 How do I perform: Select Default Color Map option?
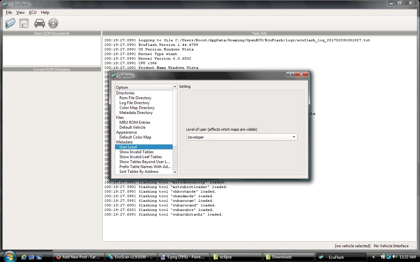[135, 137]
